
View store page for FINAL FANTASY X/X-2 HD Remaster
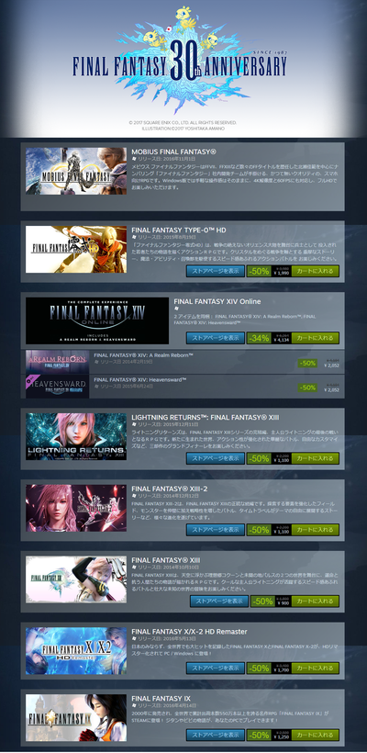(216, 668)
